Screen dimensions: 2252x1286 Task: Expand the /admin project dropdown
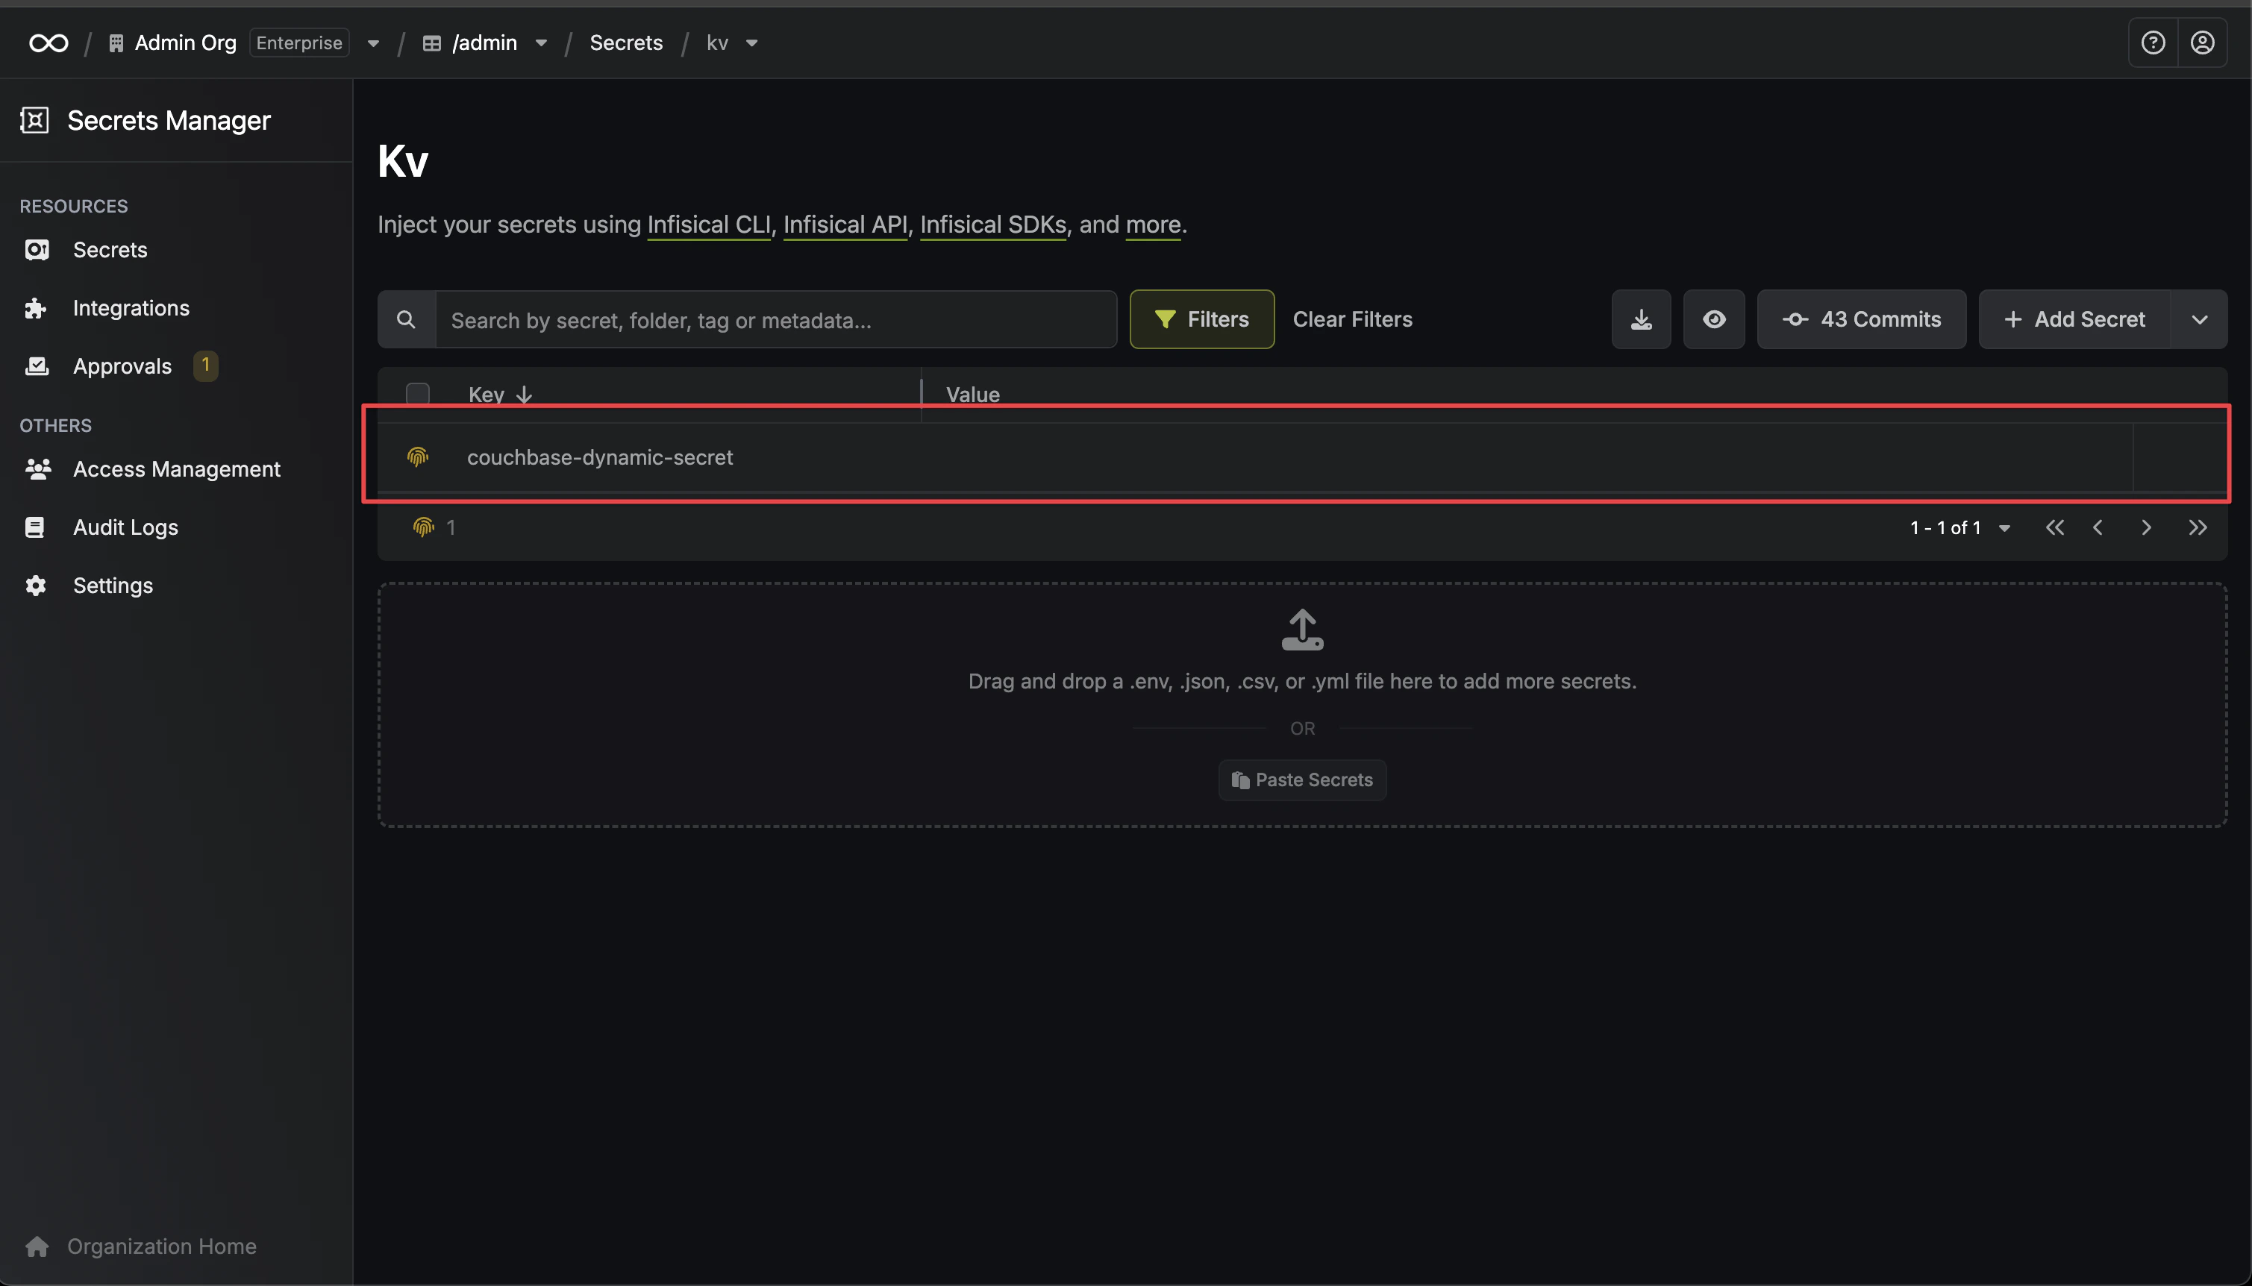pyautogui.click(x=542, y=43)
